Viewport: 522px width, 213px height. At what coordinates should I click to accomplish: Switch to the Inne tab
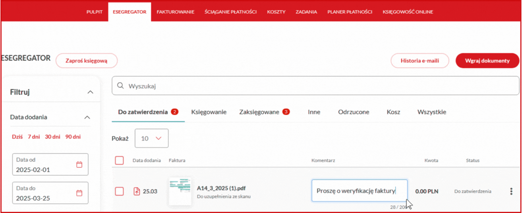click(314, 112)
